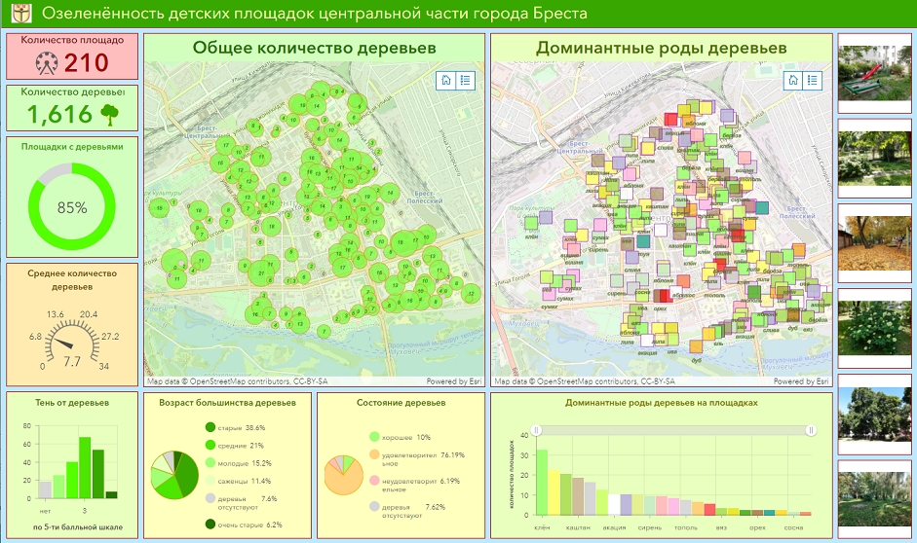Open the photo of white flowering shrub

coord(874,328)
